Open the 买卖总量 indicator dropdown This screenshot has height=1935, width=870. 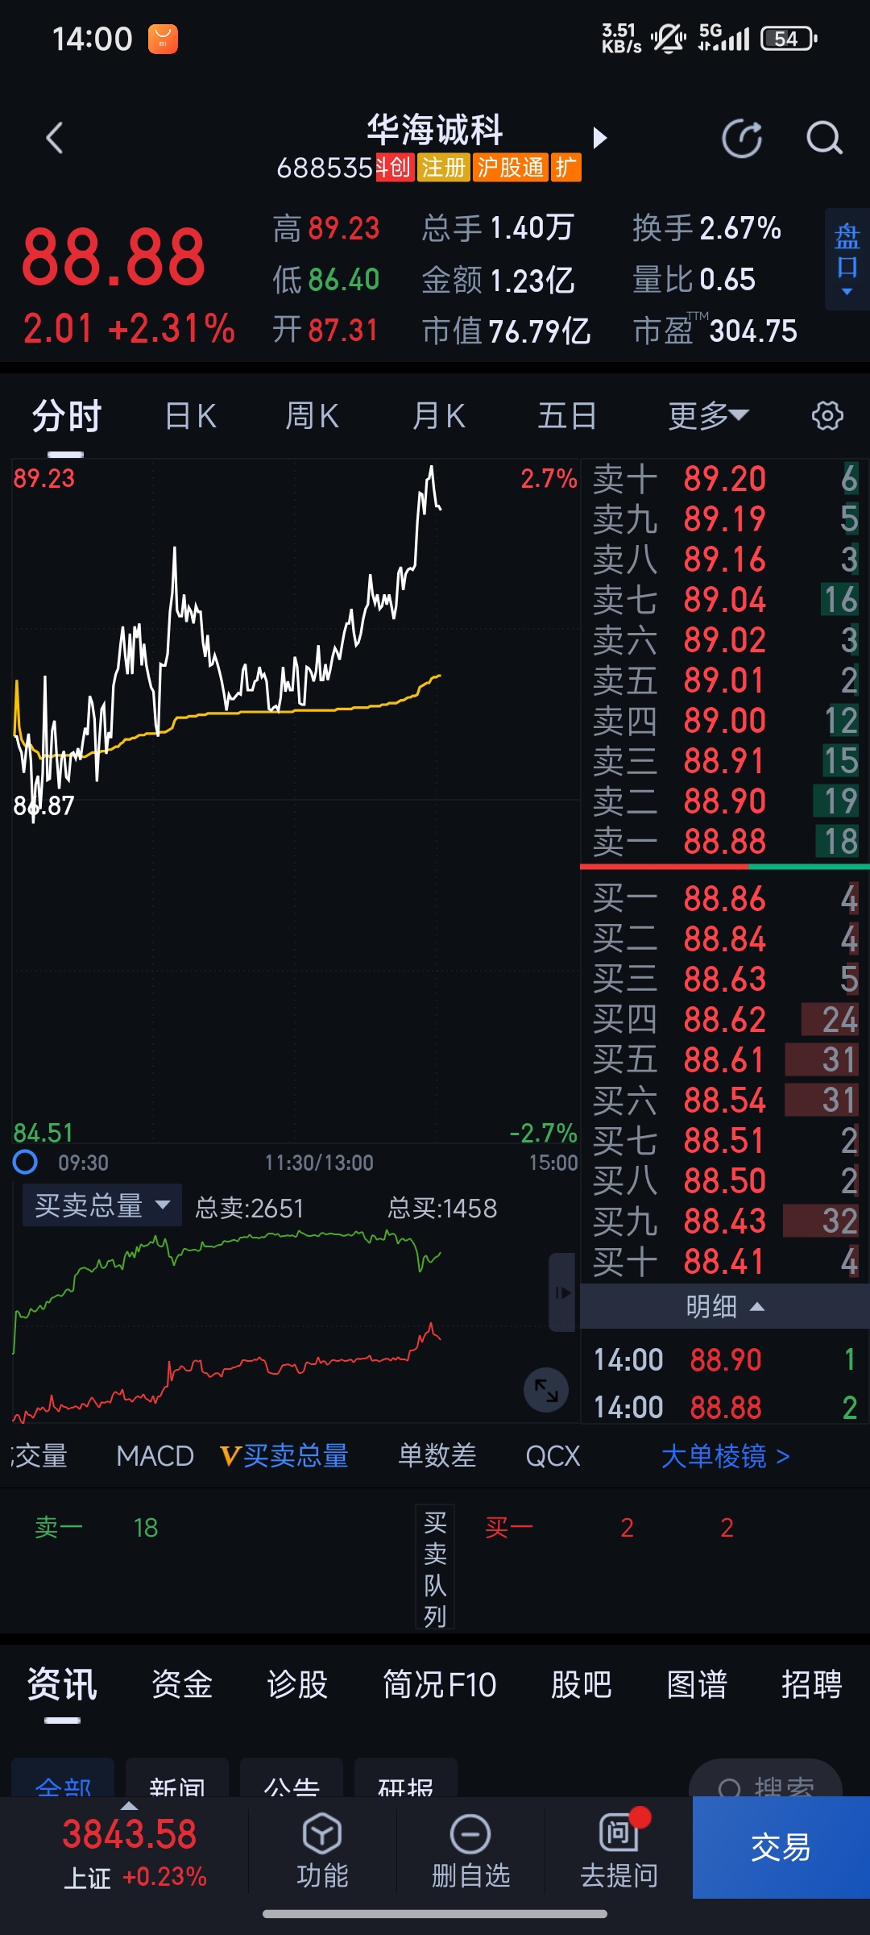coord(102,1205)
